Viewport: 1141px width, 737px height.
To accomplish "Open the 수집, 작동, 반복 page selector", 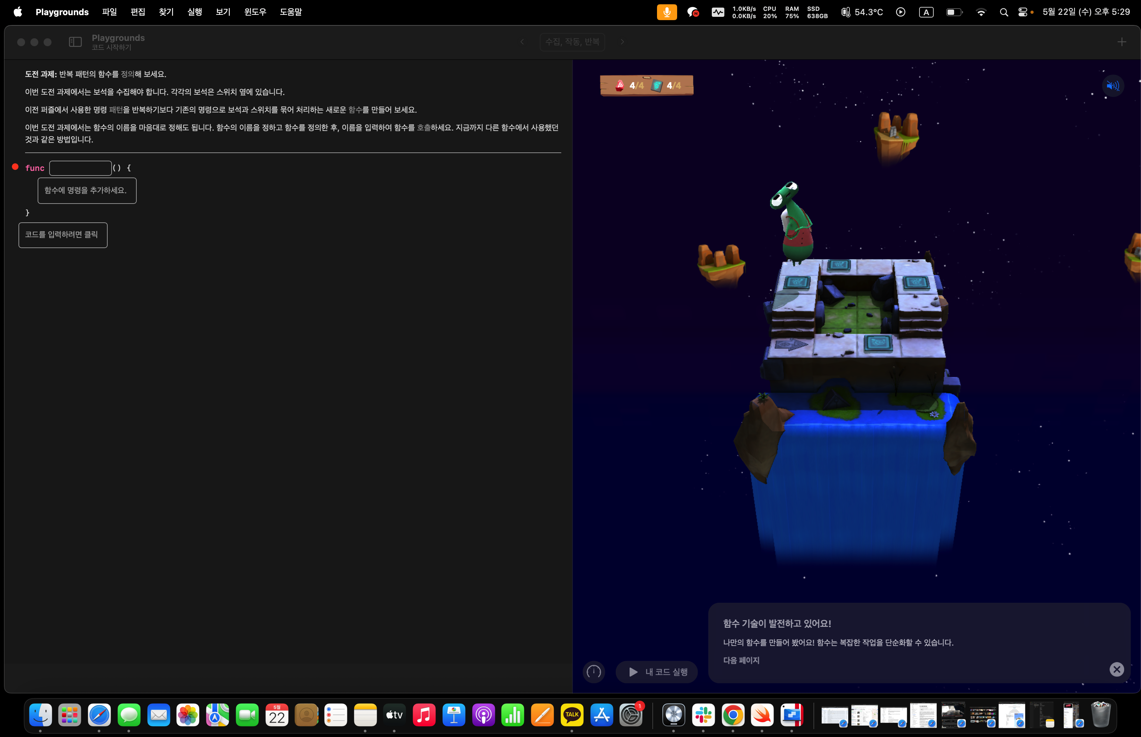I will click(x=572, y=42).
